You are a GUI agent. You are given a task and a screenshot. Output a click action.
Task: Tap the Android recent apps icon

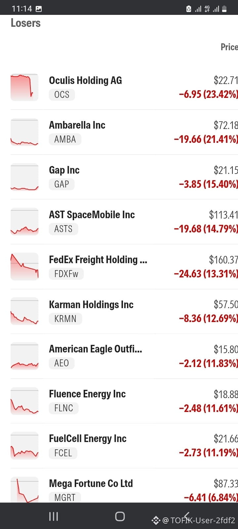click(x=54, y=516)
